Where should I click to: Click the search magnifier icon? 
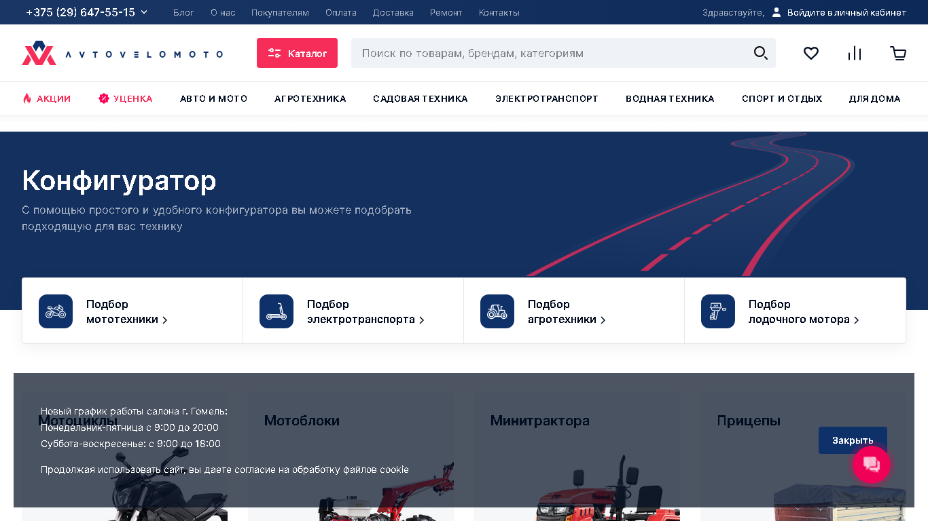point(761,53)
